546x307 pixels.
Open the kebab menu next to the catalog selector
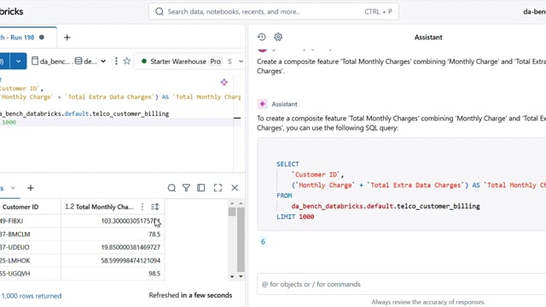116,61
